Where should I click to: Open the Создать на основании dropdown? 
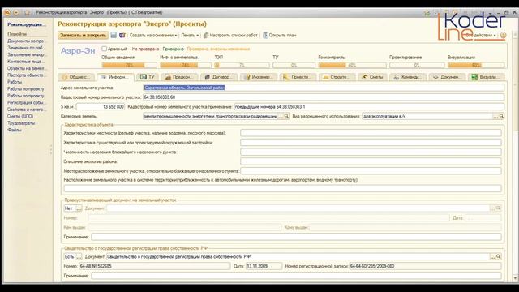tap(153, 35)
